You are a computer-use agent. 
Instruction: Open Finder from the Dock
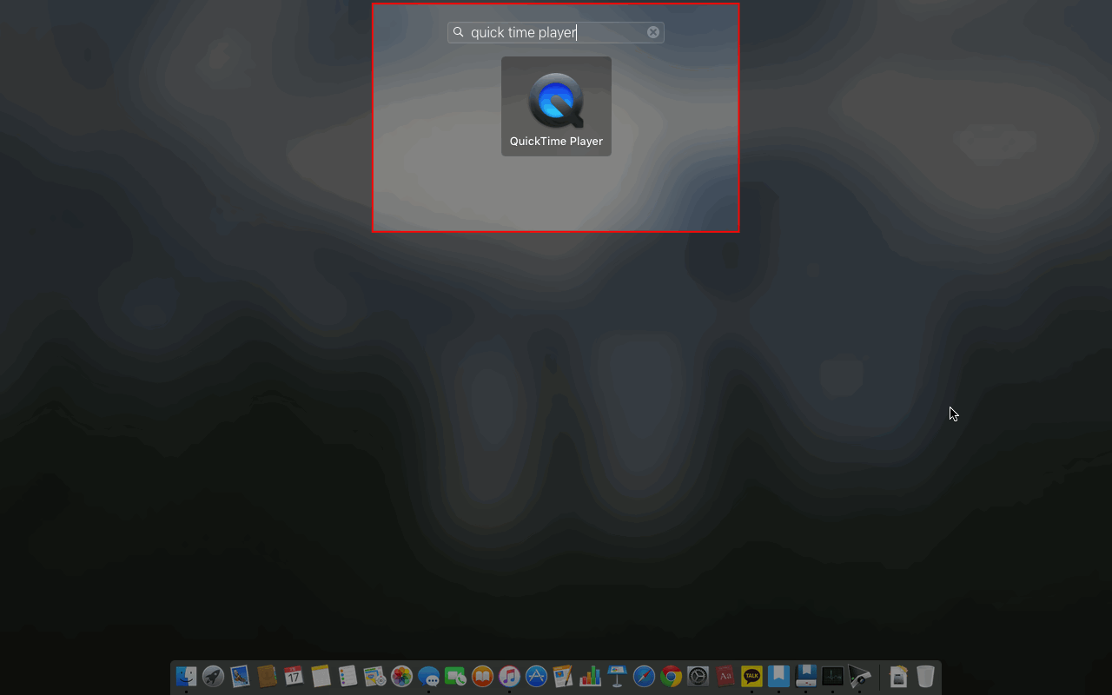click(x=186, y=676)
